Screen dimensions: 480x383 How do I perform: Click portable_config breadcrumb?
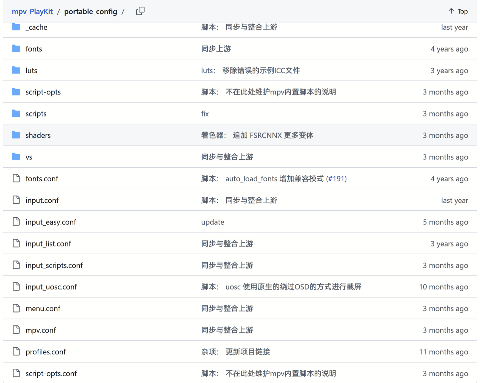[91, 11]
